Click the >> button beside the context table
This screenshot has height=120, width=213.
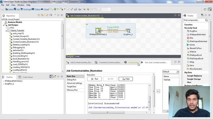(158, 91)
